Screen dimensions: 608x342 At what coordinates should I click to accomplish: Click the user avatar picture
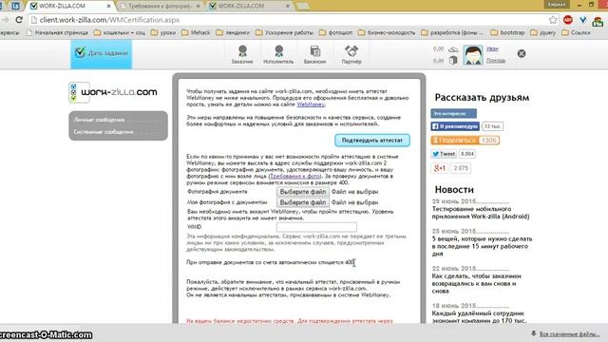[x=473, y=54]
